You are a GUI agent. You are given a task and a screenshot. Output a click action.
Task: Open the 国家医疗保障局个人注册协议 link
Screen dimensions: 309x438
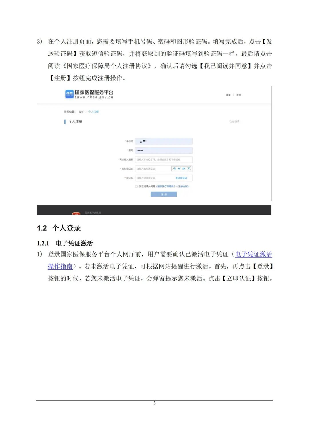[x=172, y=186]
